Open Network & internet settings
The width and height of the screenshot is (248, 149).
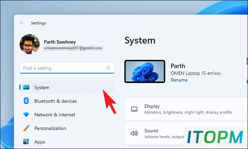click(x=55, y=115)
